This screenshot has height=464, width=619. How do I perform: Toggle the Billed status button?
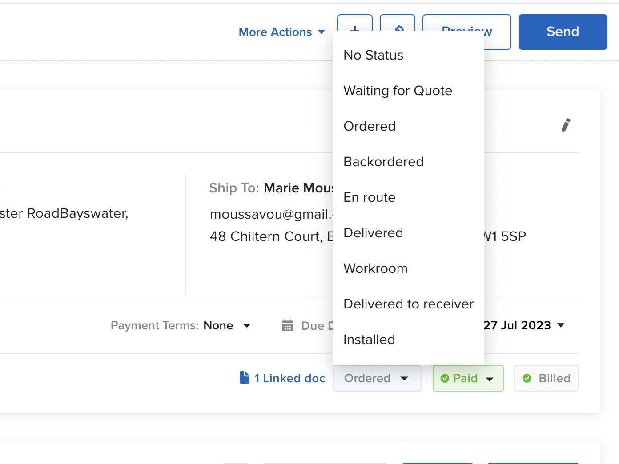pyautogui.click(x=547, y=378)
